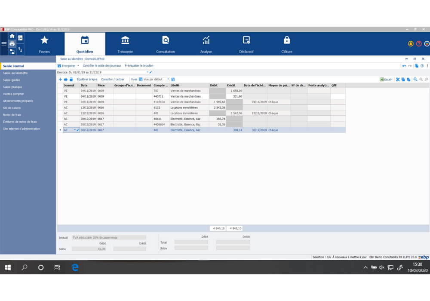Click the redo arrow icon
Viewport: 430px width, 301px height.
point(410,66)
